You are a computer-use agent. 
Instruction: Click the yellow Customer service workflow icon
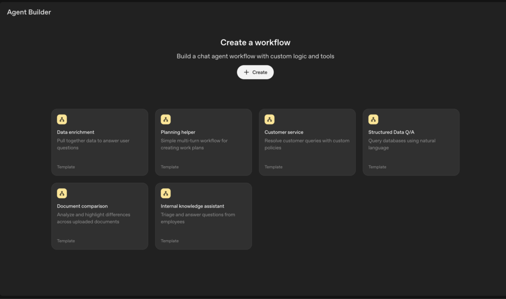tap(269, 119)
